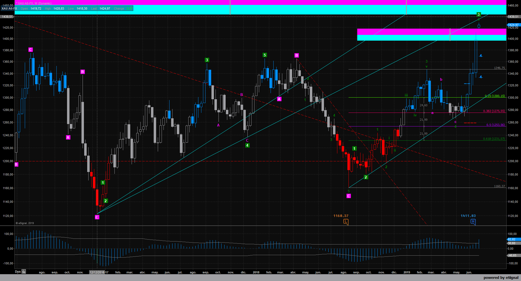
Task: Click the powered by eSignal text
Action: coord(501,277)
